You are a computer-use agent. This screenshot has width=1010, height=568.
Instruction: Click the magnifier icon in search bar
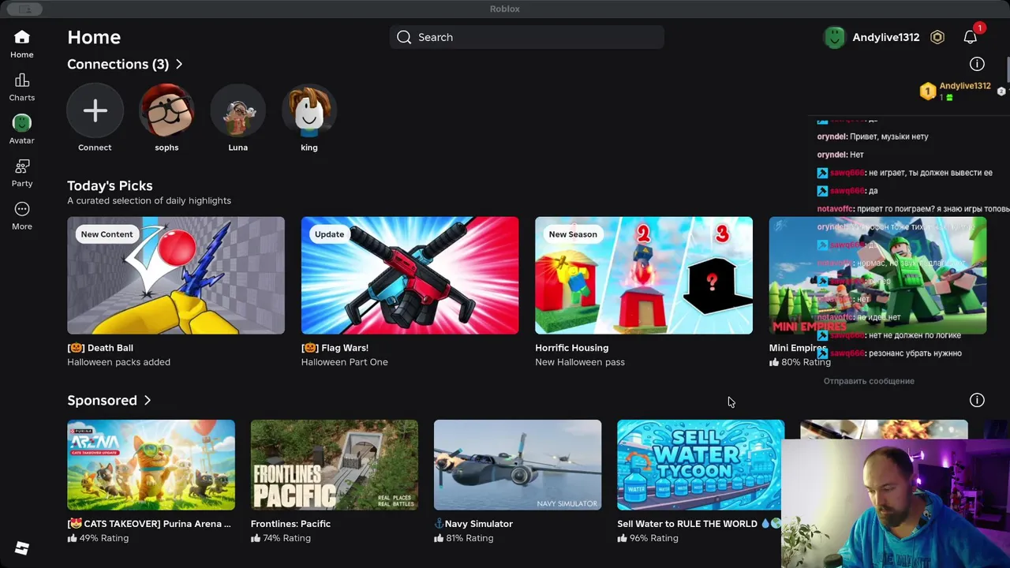404,37
